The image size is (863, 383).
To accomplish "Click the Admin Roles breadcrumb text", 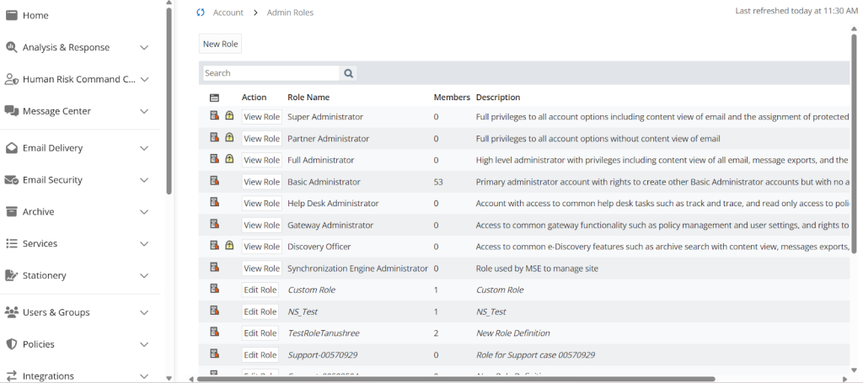I will (290, 13).
